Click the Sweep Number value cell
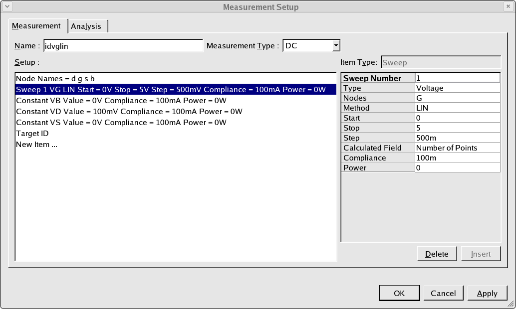 [x=458, y=78]
